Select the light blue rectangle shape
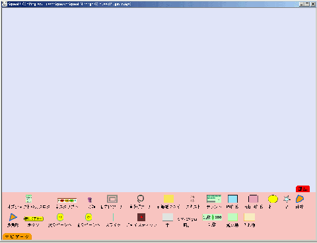This screenshot has height=243, width=317. point(232,199)
